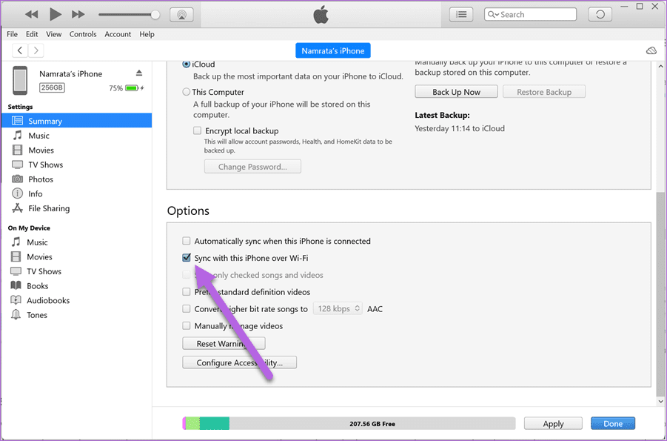Open Audiobooks under On My Device
This screenshot has height=441, width=667.
point(48,300)
